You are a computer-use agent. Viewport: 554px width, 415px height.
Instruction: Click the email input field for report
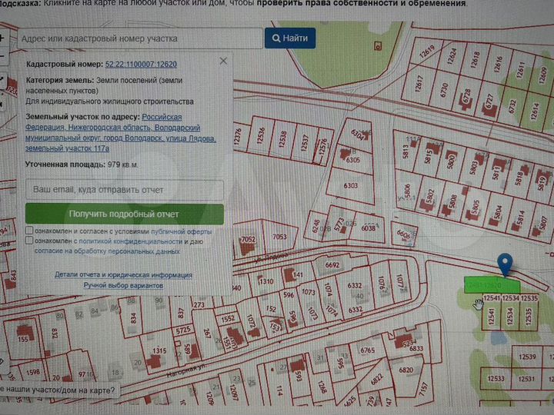[x=125, y=189]
